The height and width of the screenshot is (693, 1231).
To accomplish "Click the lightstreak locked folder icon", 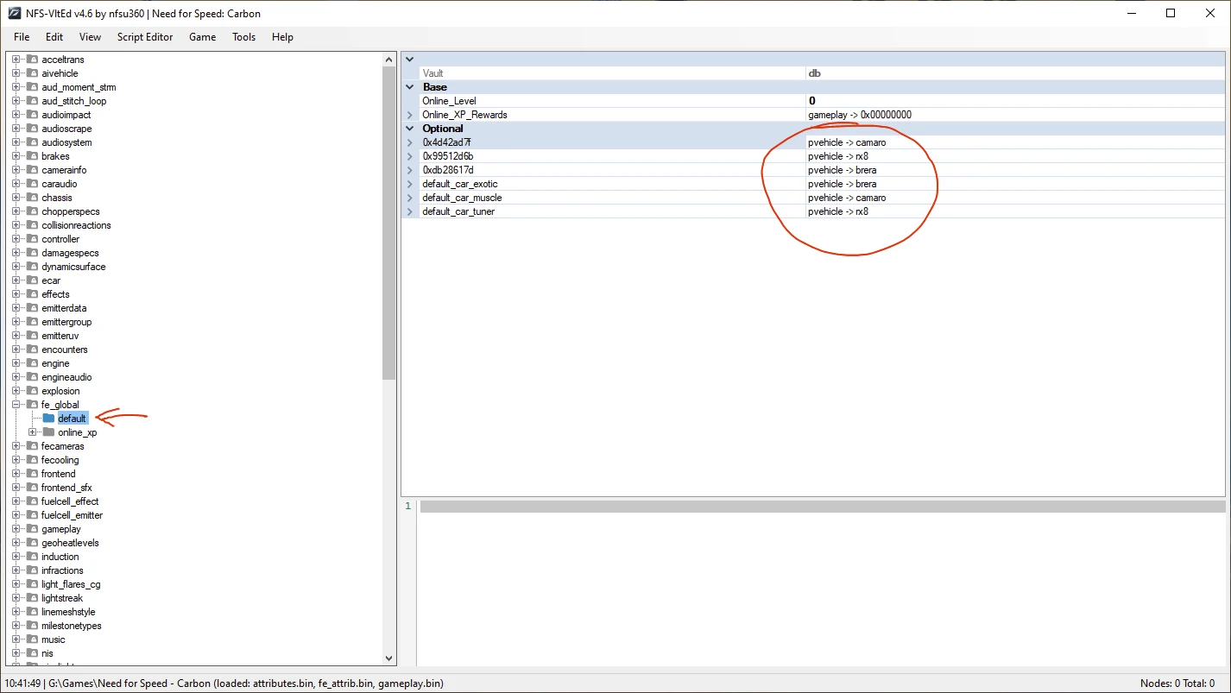I will click(32, 598).
